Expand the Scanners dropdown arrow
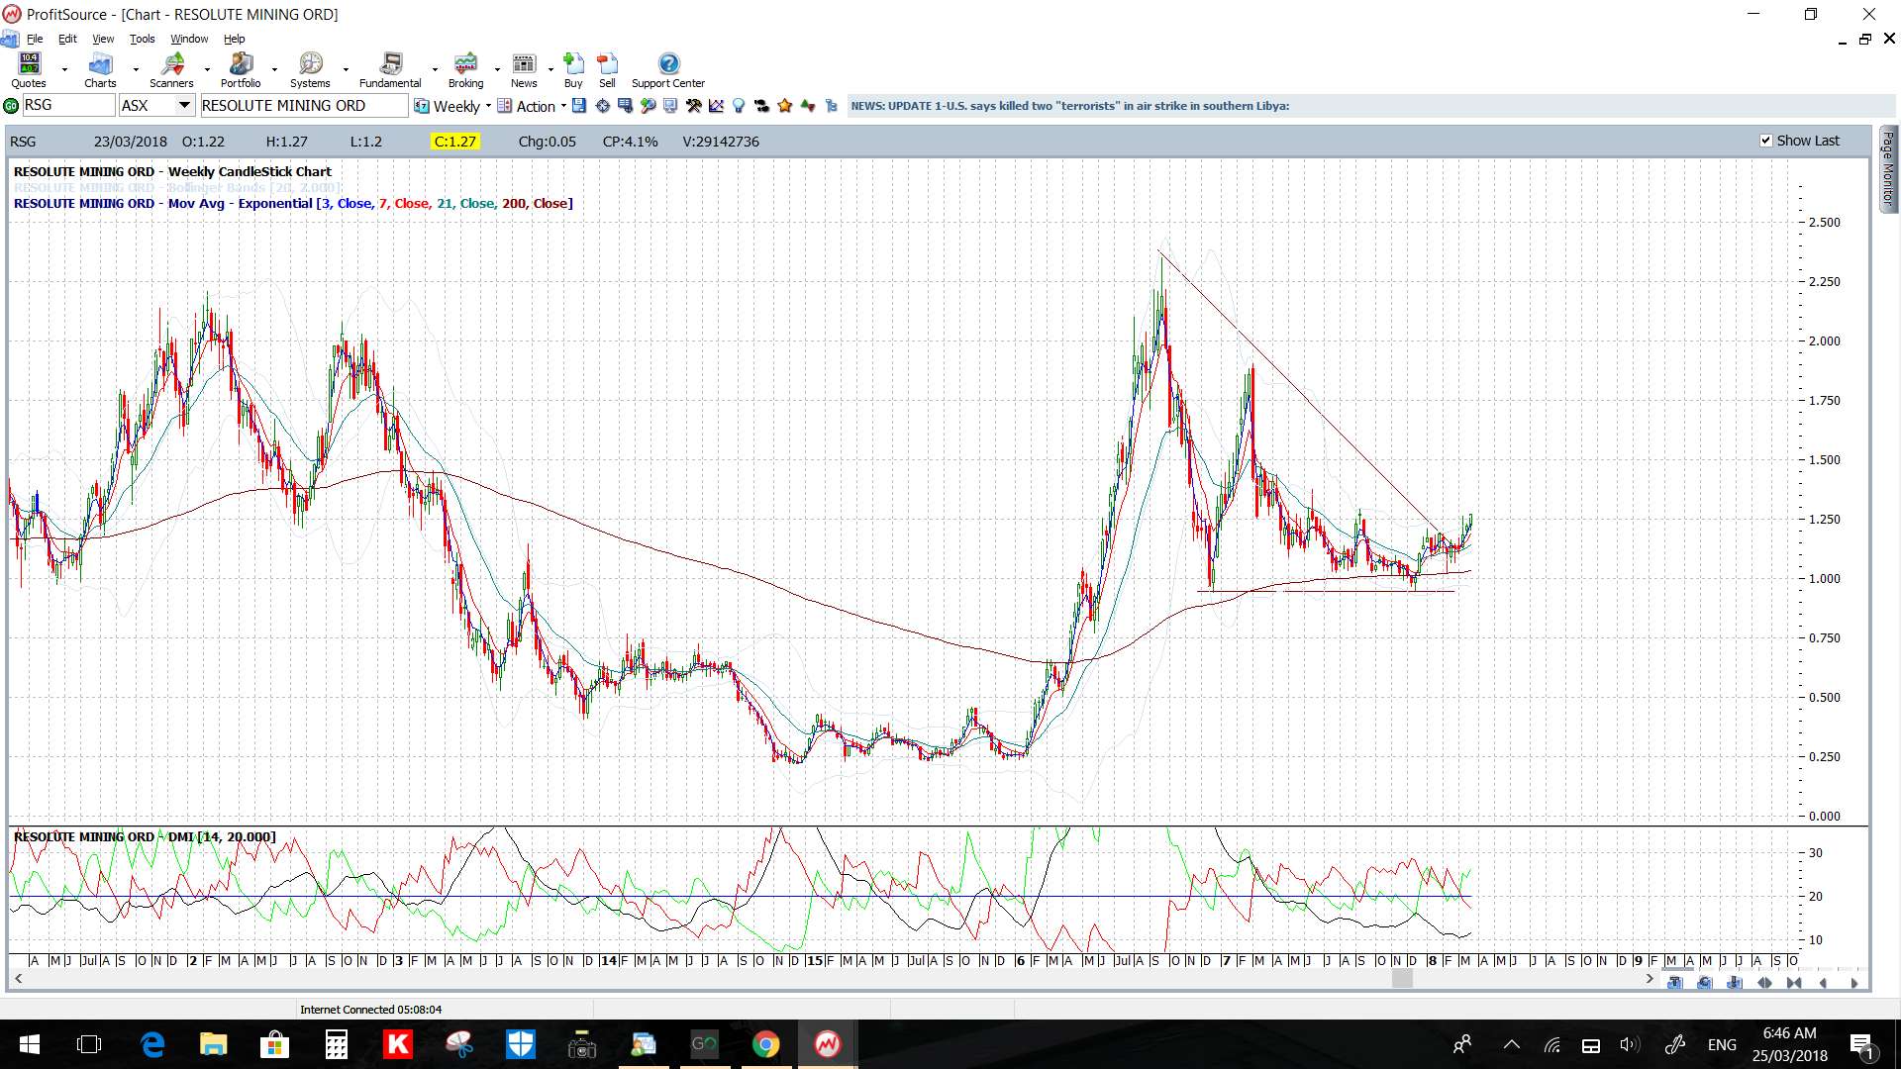Viewport: 1901px width, 1069px height. [x=207, y=70]
